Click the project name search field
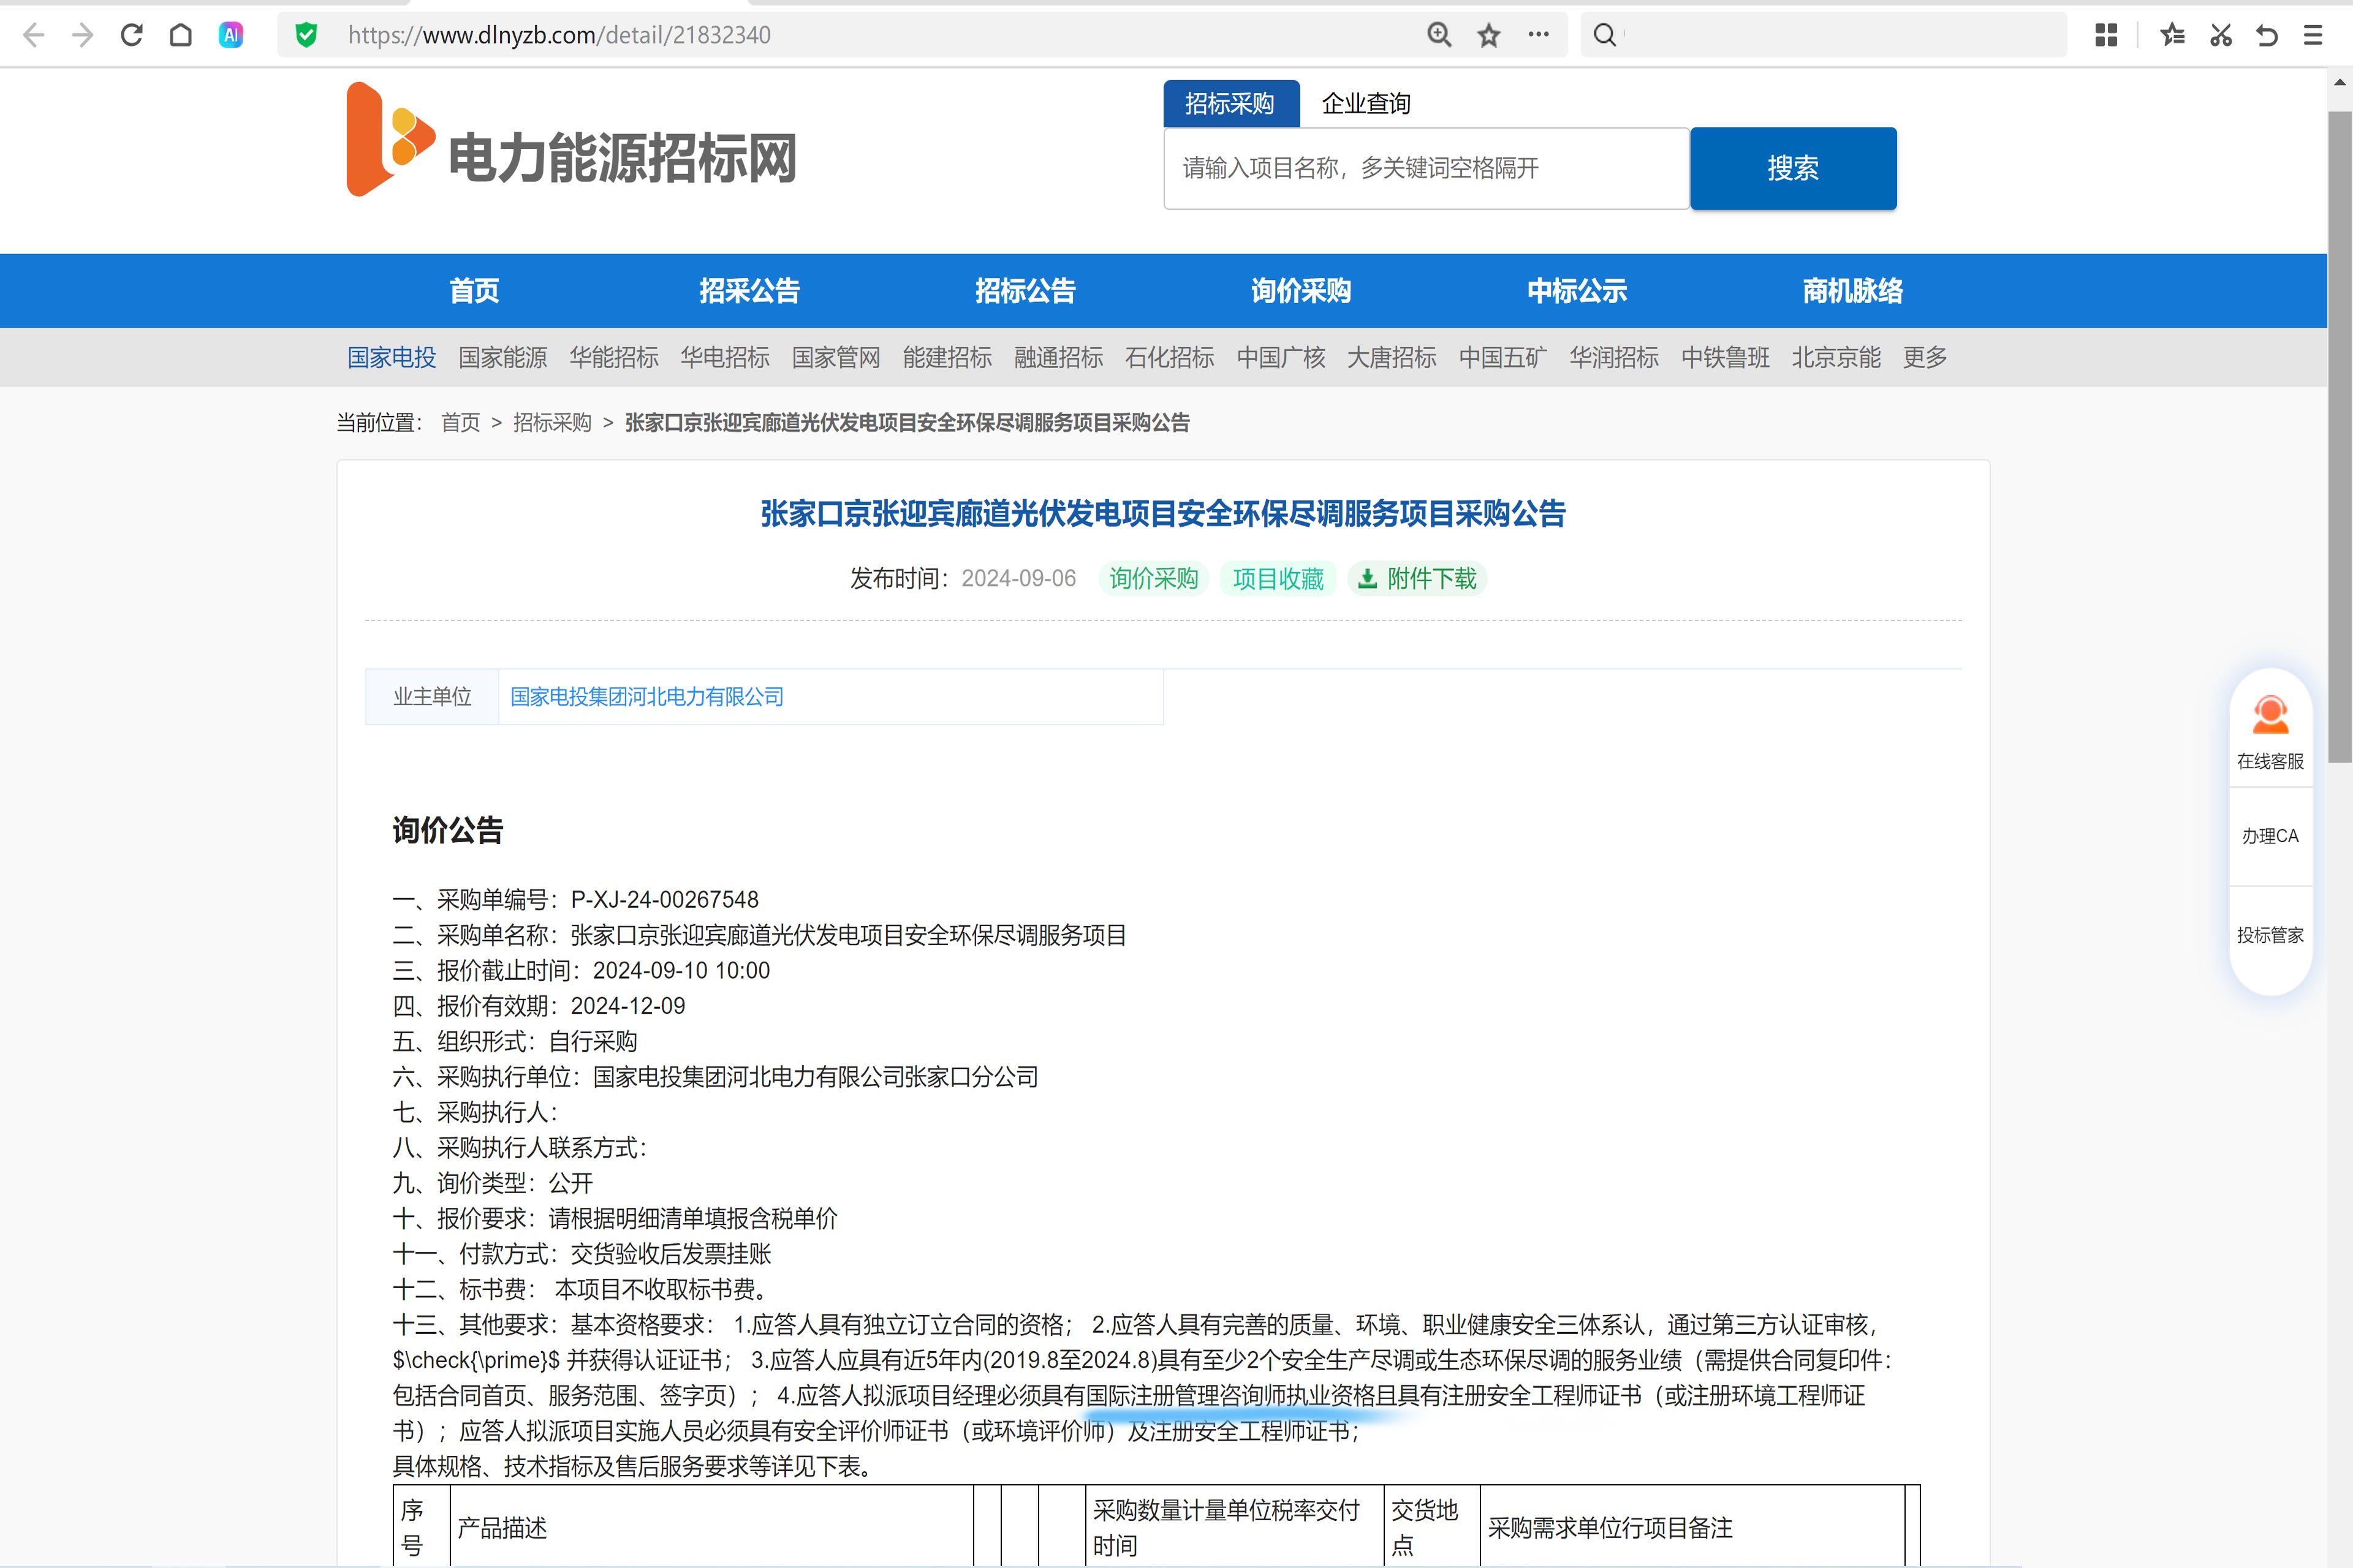This screenshot has width=2353, height=1568. tap(1426, 168)
